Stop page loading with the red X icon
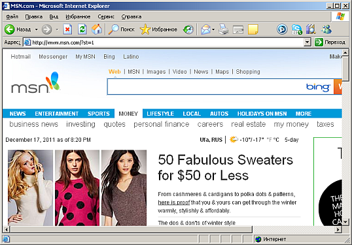Screen dimensions: 352x245 coord(67,29)
